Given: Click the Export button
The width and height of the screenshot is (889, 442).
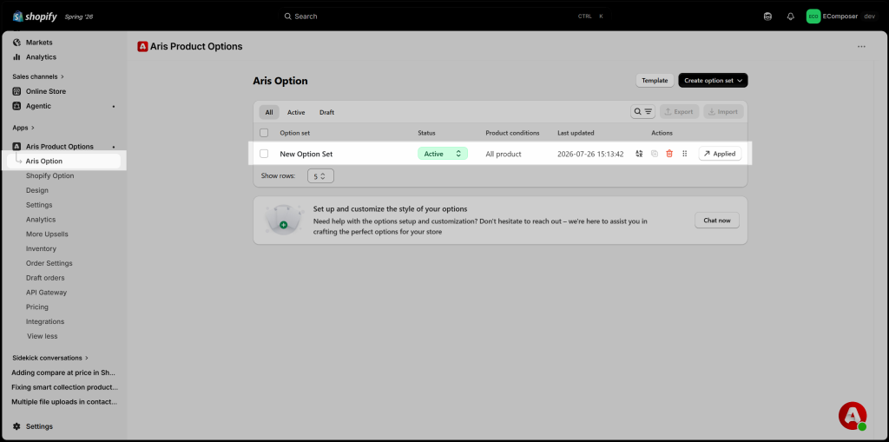Looking at the screenshot, I should point(679,112).
